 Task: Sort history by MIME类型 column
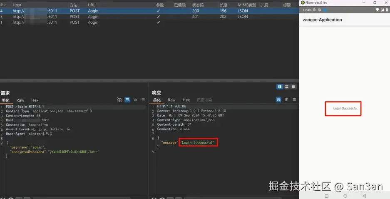(247, 5)
